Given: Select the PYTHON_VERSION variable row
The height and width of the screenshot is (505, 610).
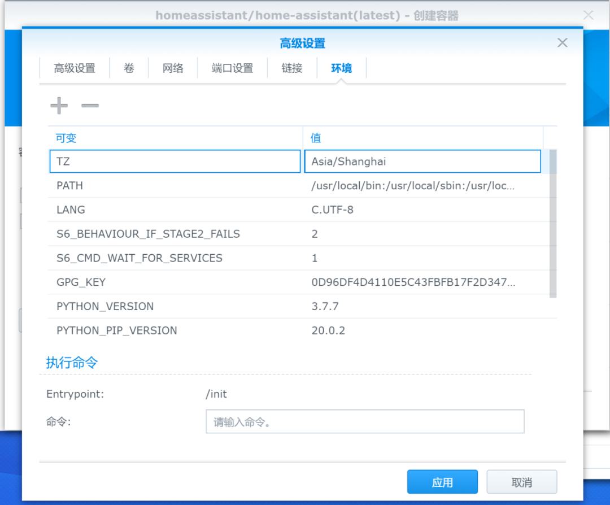Looking at the screenshot, I should 302,306.
